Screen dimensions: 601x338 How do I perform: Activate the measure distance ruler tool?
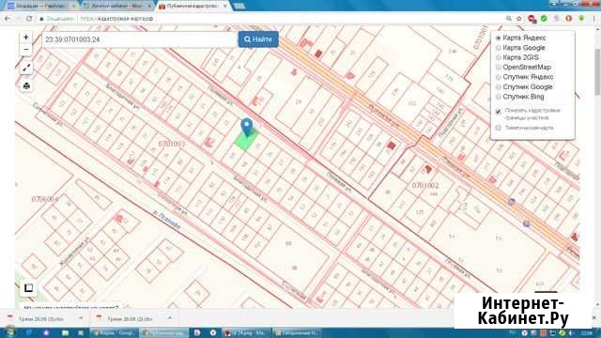point(26,69)
